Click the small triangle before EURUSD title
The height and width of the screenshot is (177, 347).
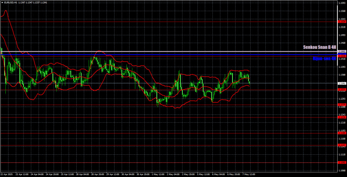[2, 3]
